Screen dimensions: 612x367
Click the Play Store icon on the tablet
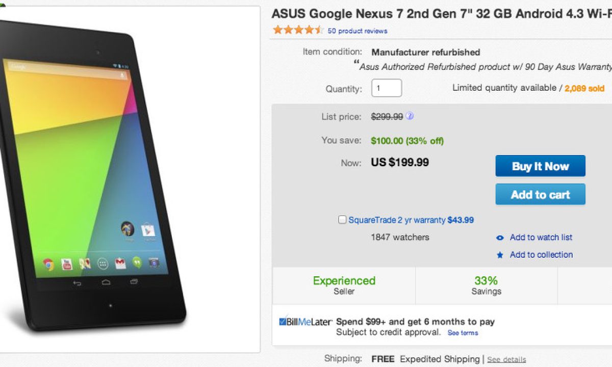tap(148, 230)
